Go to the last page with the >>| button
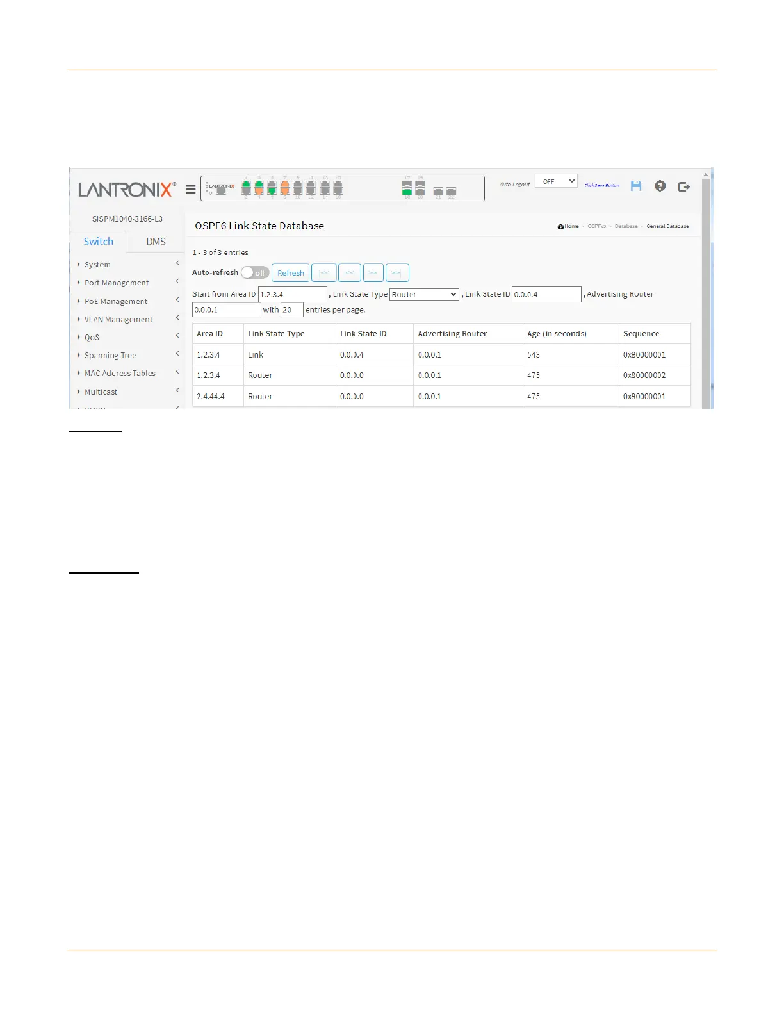 397,273
